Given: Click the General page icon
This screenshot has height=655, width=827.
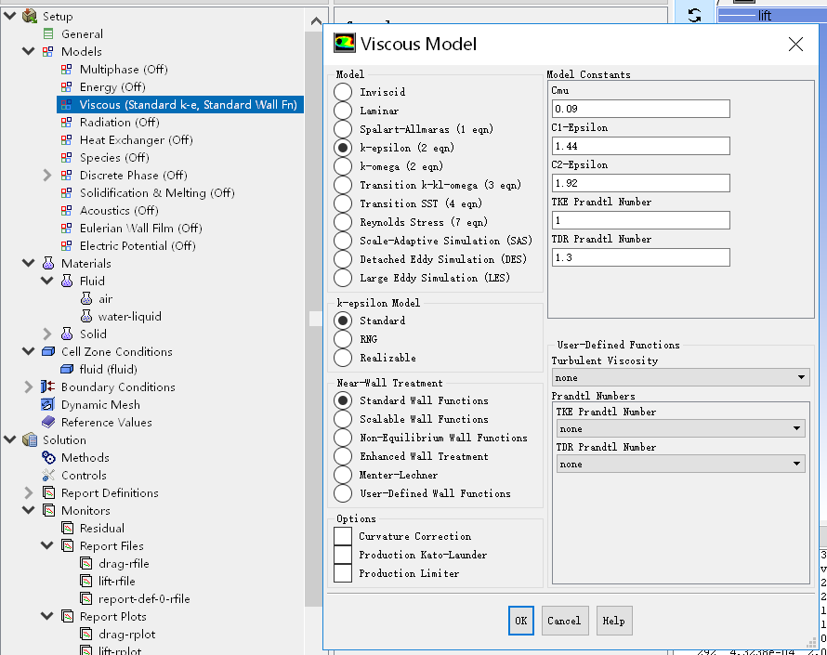Looking at the screenshot, I should click(x=48, y=34).
